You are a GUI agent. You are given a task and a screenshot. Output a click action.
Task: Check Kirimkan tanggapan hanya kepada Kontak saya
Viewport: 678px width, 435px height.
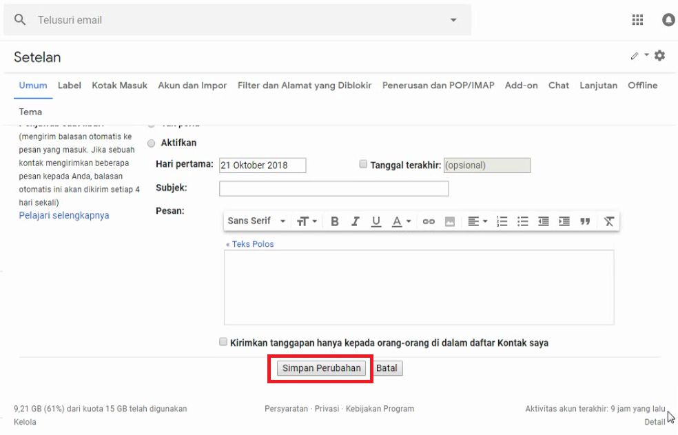click(x=223, y=342)
